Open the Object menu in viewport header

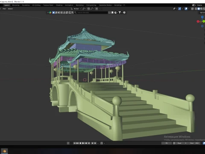click(x=10, y=9)
